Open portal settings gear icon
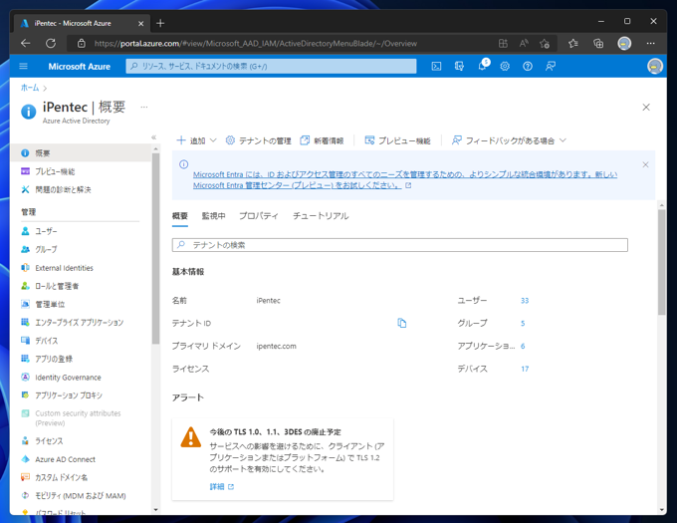Screen dimensions: 677x523 click(x=505, y=66)
